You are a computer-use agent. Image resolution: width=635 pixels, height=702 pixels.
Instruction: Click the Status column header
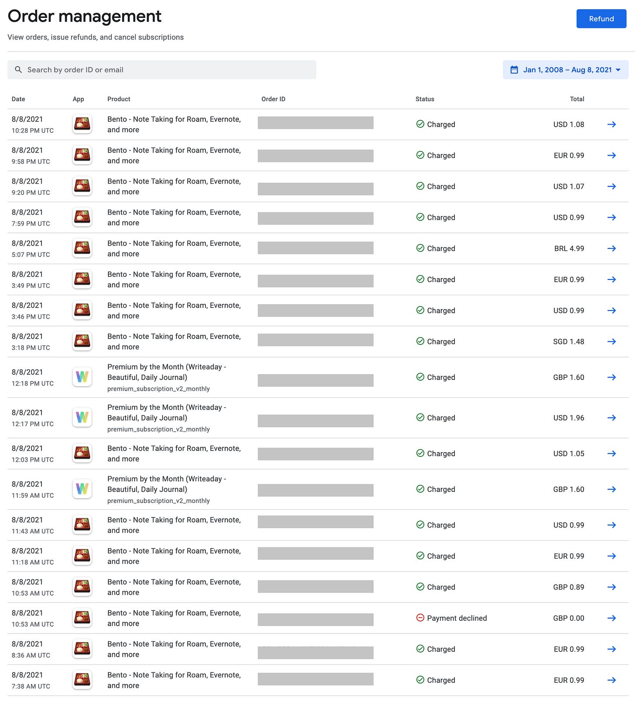[x=425, y=99]
